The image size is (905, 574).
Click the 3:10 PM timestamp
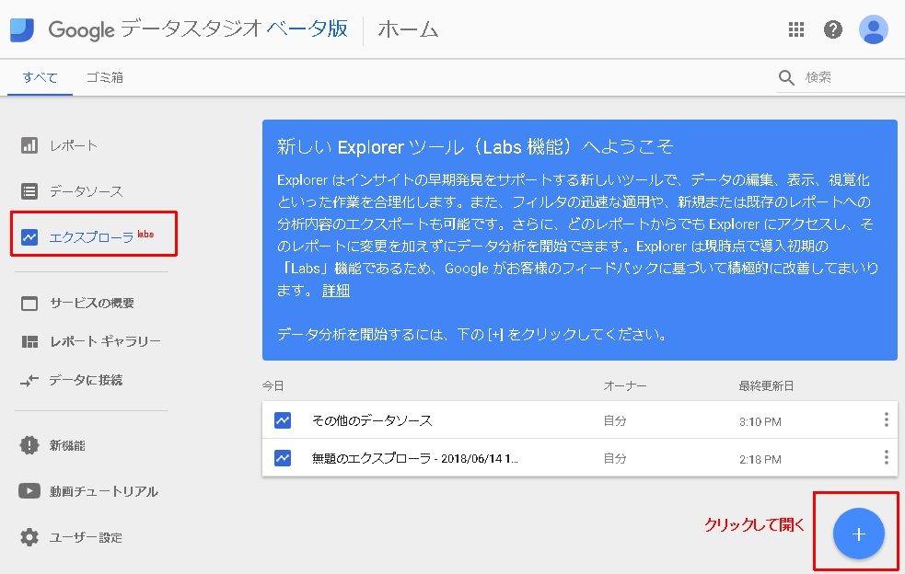[760, 421]
